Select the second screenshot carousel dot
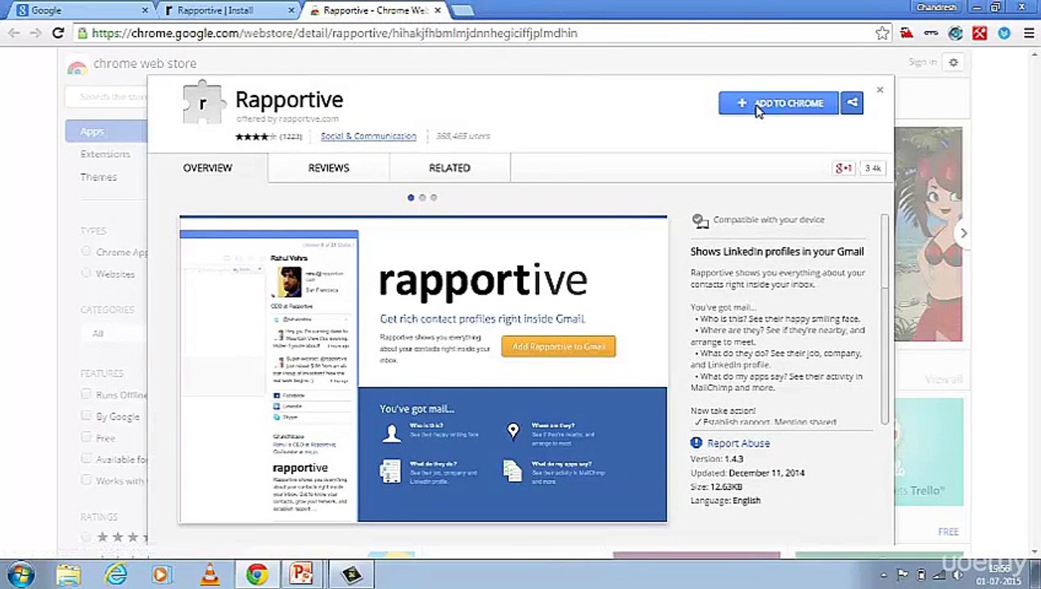 pyautogui.click(x=422, y=197)
